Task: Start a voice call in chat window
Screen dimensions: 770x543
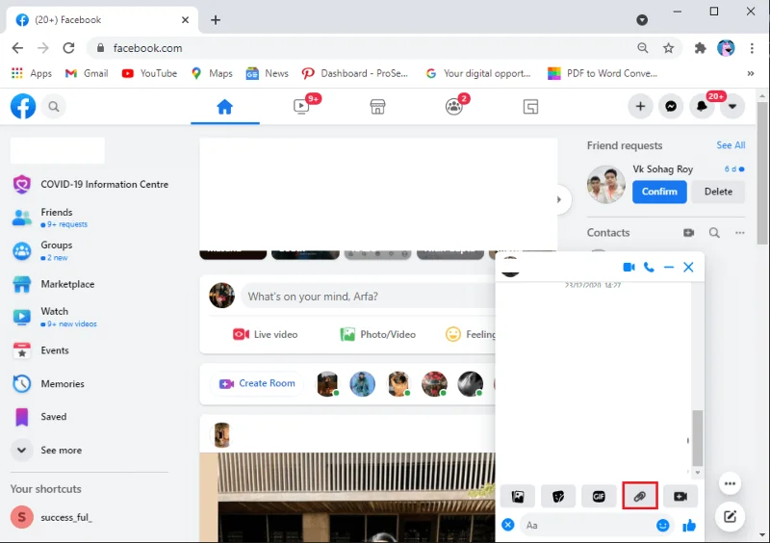Action: (x=649, y=267)
